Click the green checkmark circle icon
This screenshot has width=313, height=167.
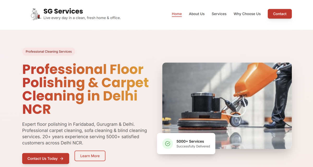(x=168, y=144)
